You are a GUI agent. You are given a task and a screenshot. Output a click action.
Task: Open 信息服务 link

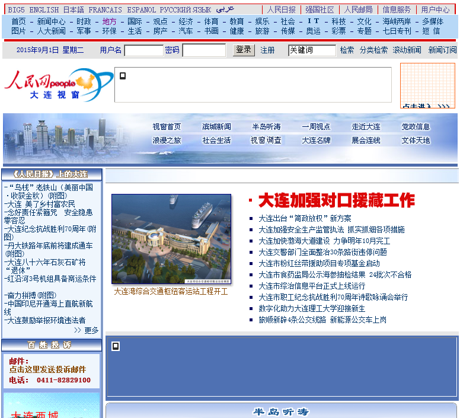point(397,9)
